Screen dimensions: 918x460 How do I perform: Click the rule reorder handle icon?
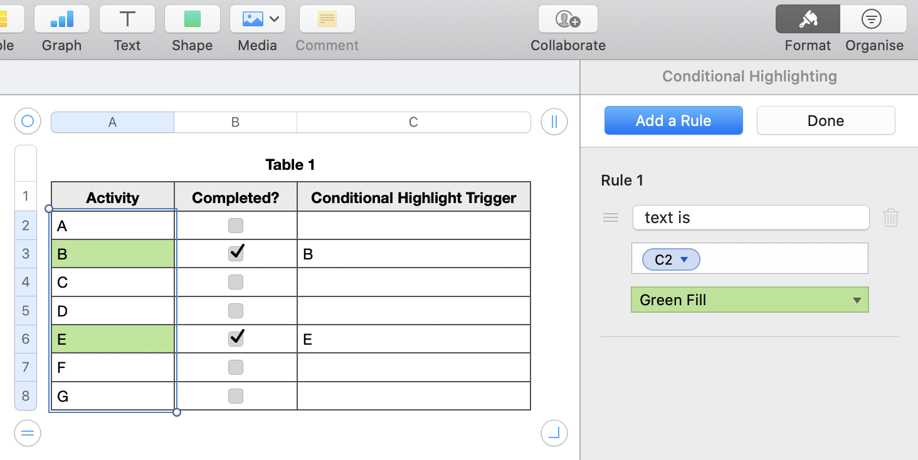pos(611,217)
